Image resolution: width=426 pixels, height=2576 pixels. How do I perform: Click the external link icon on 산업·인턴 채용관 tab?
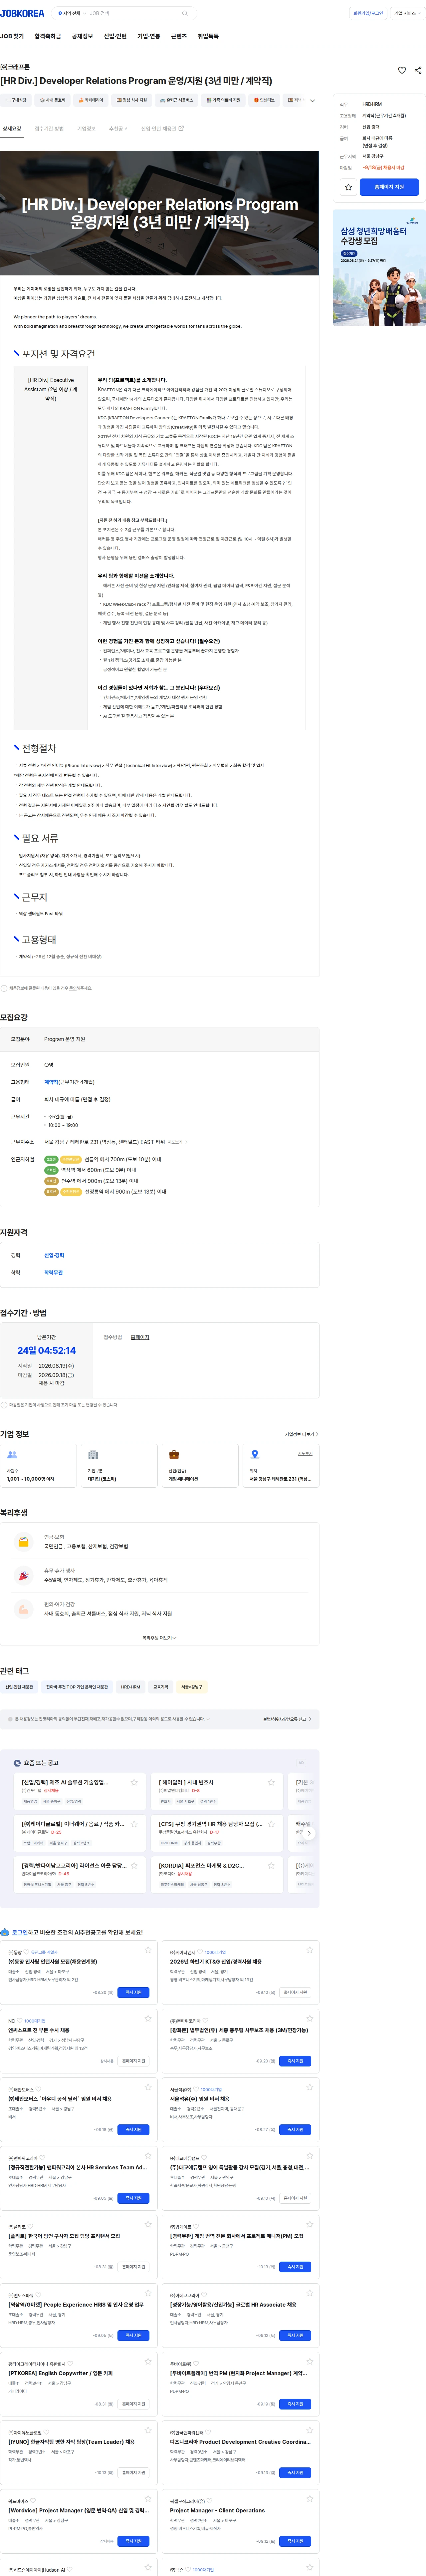tap(181, 128)
